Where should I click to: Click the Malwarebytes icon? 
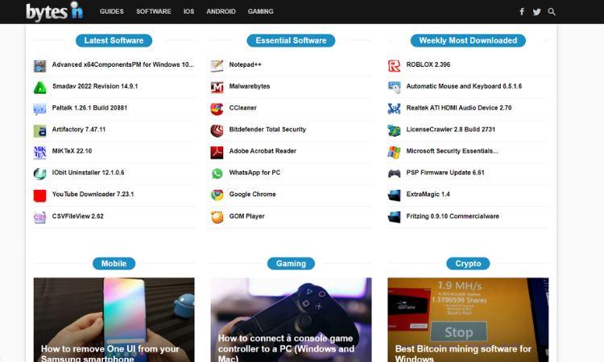[x=217, y=88]
